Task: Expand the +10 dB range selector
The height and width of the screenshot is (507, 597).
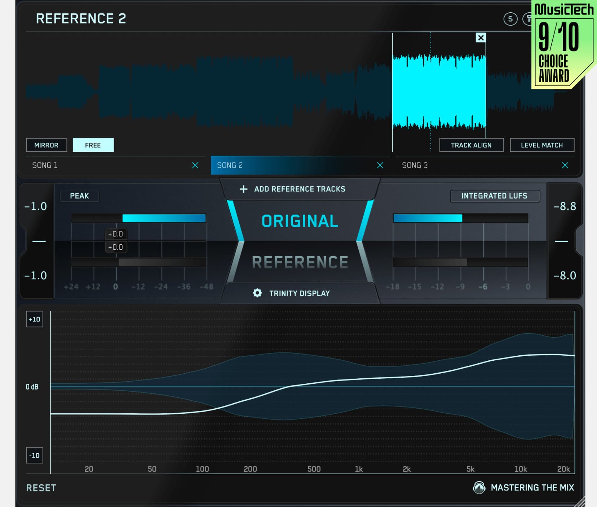Action: (x=35, y=319)
